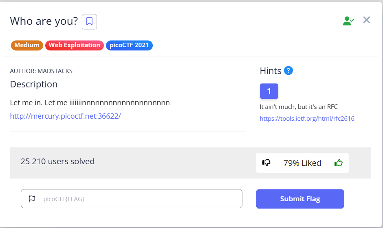Click the Hints section heading
Viewport: 383px width, 228px height.
pos(271,71)
